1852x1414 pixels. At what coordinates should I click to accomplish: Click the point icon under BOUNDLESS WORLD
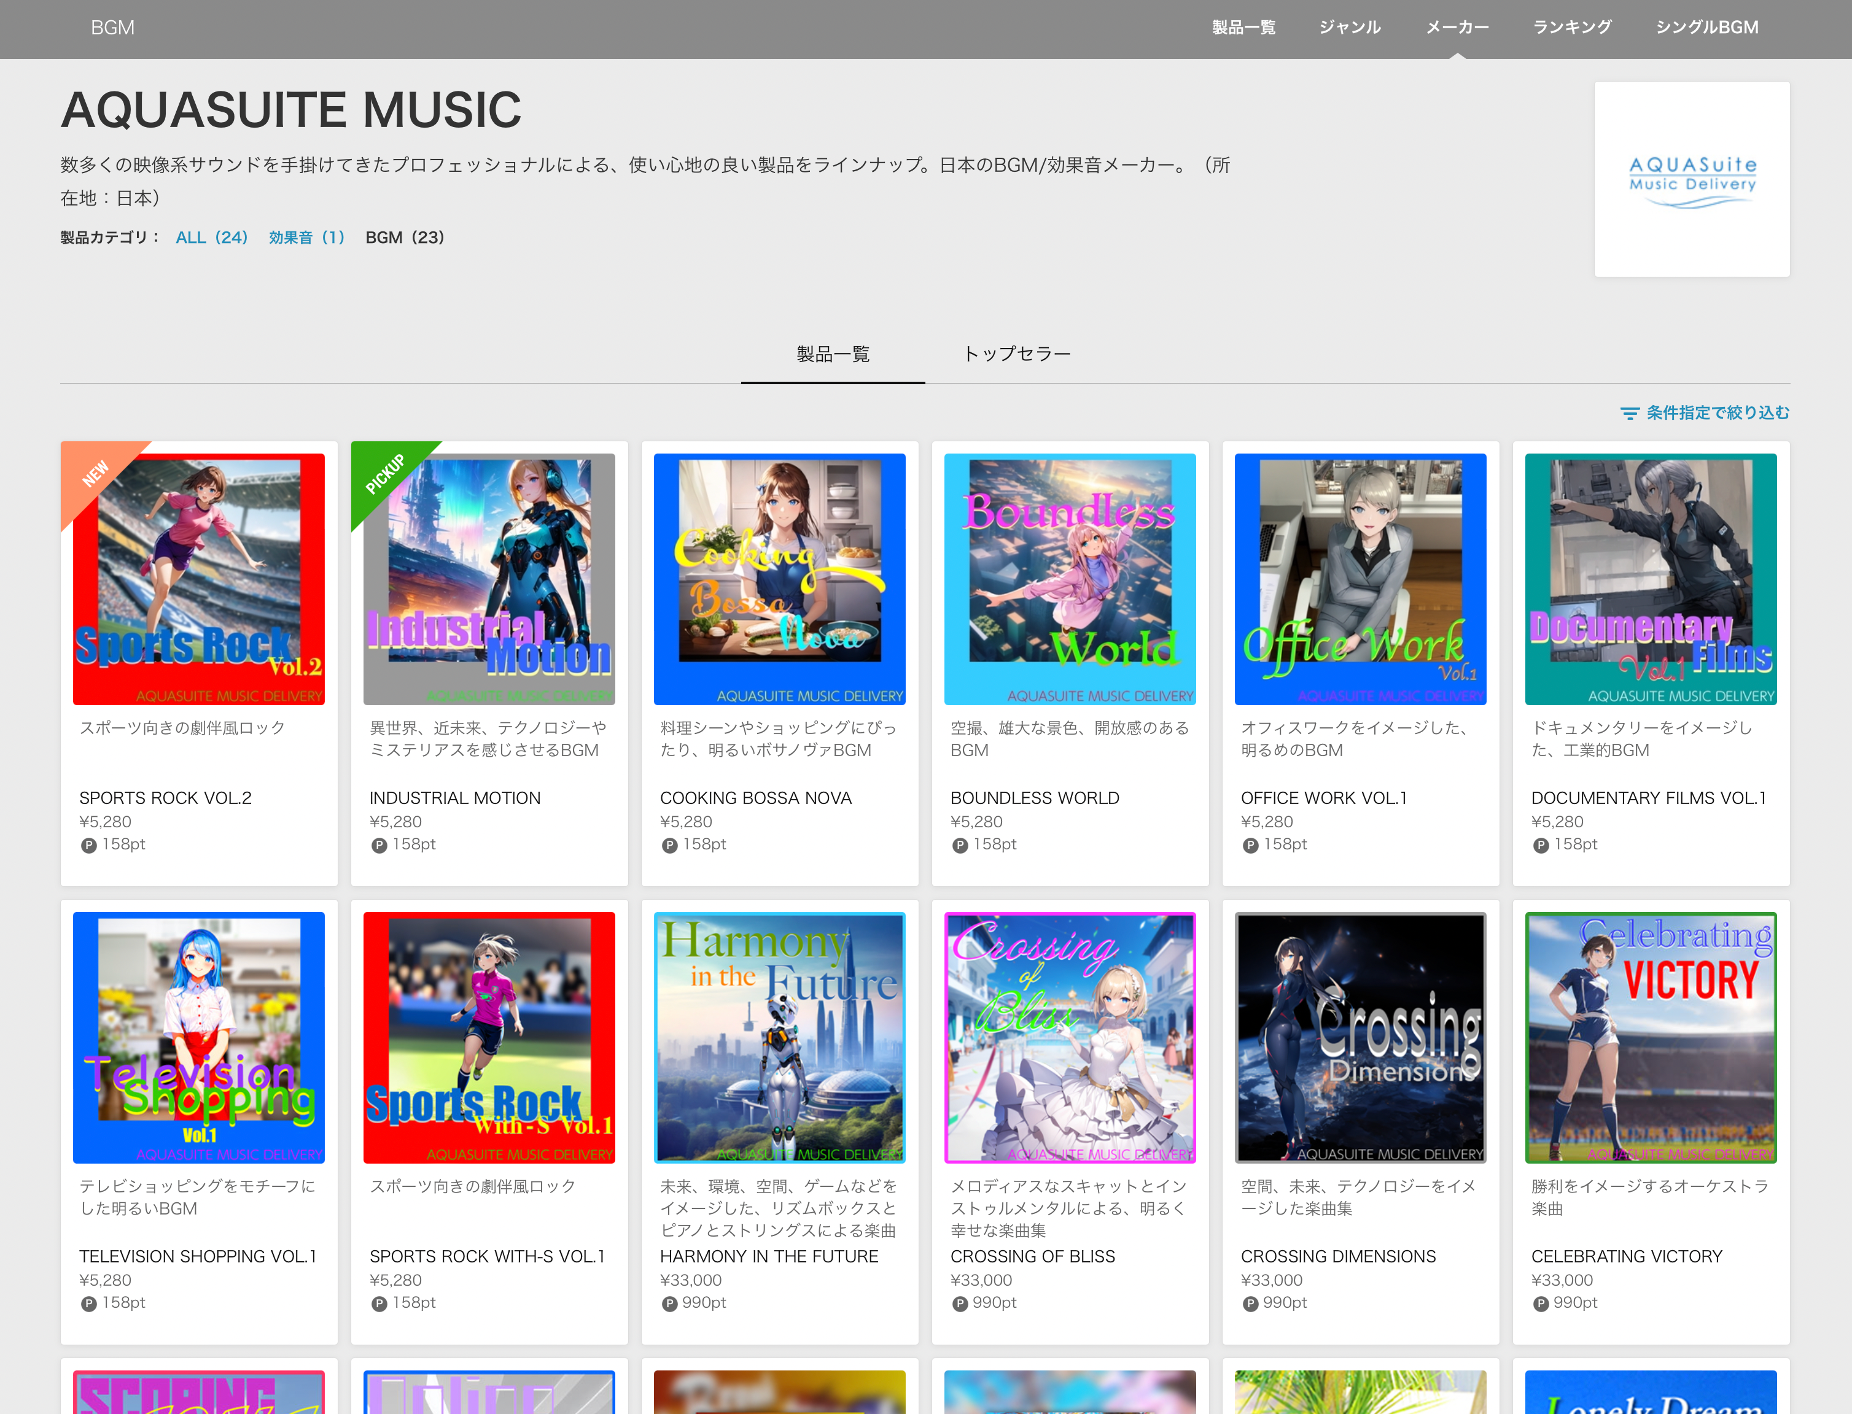[960, 845]
